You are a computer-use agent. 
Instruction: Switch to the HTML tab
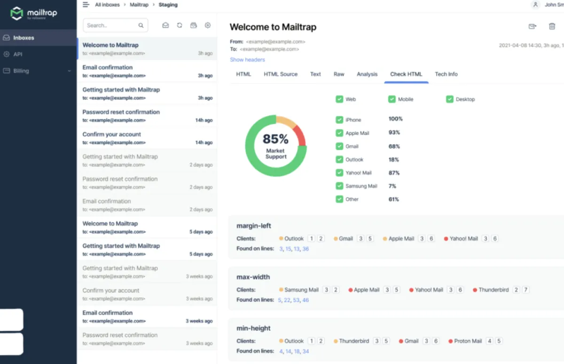coord(243,74)
